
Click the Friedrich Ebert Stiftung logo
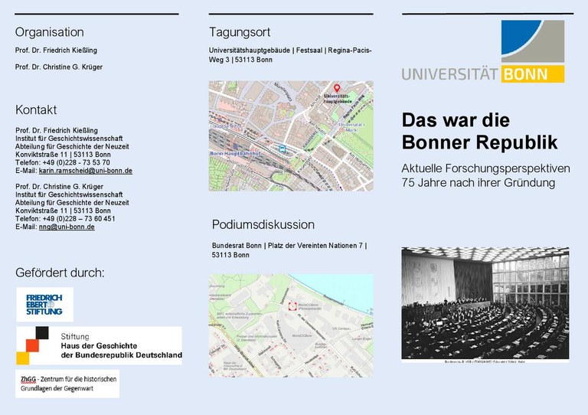click(x=44, y=304)
